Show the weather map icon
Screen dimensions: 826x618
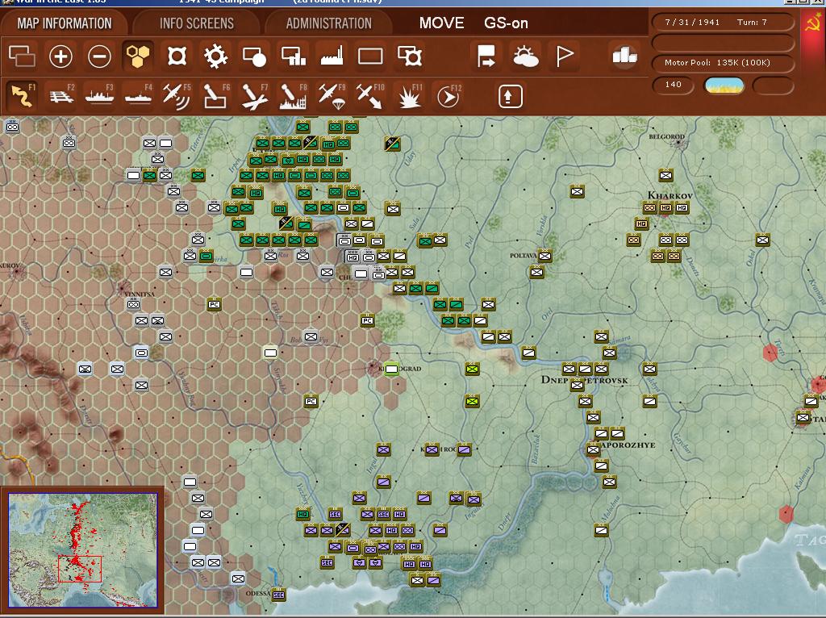click(525, 56)
